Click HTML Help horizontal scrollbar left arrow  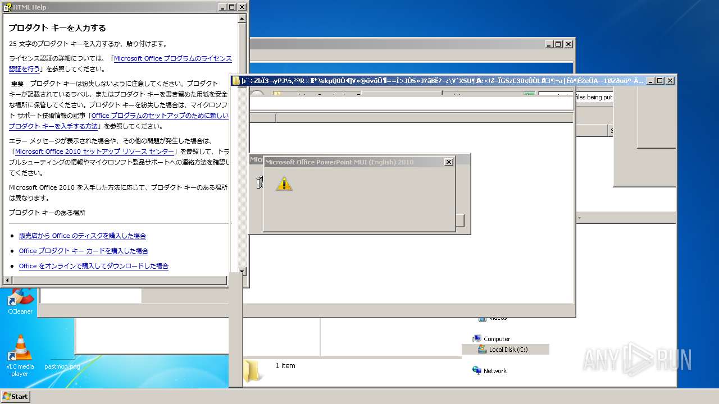click(x=7, y=280)
